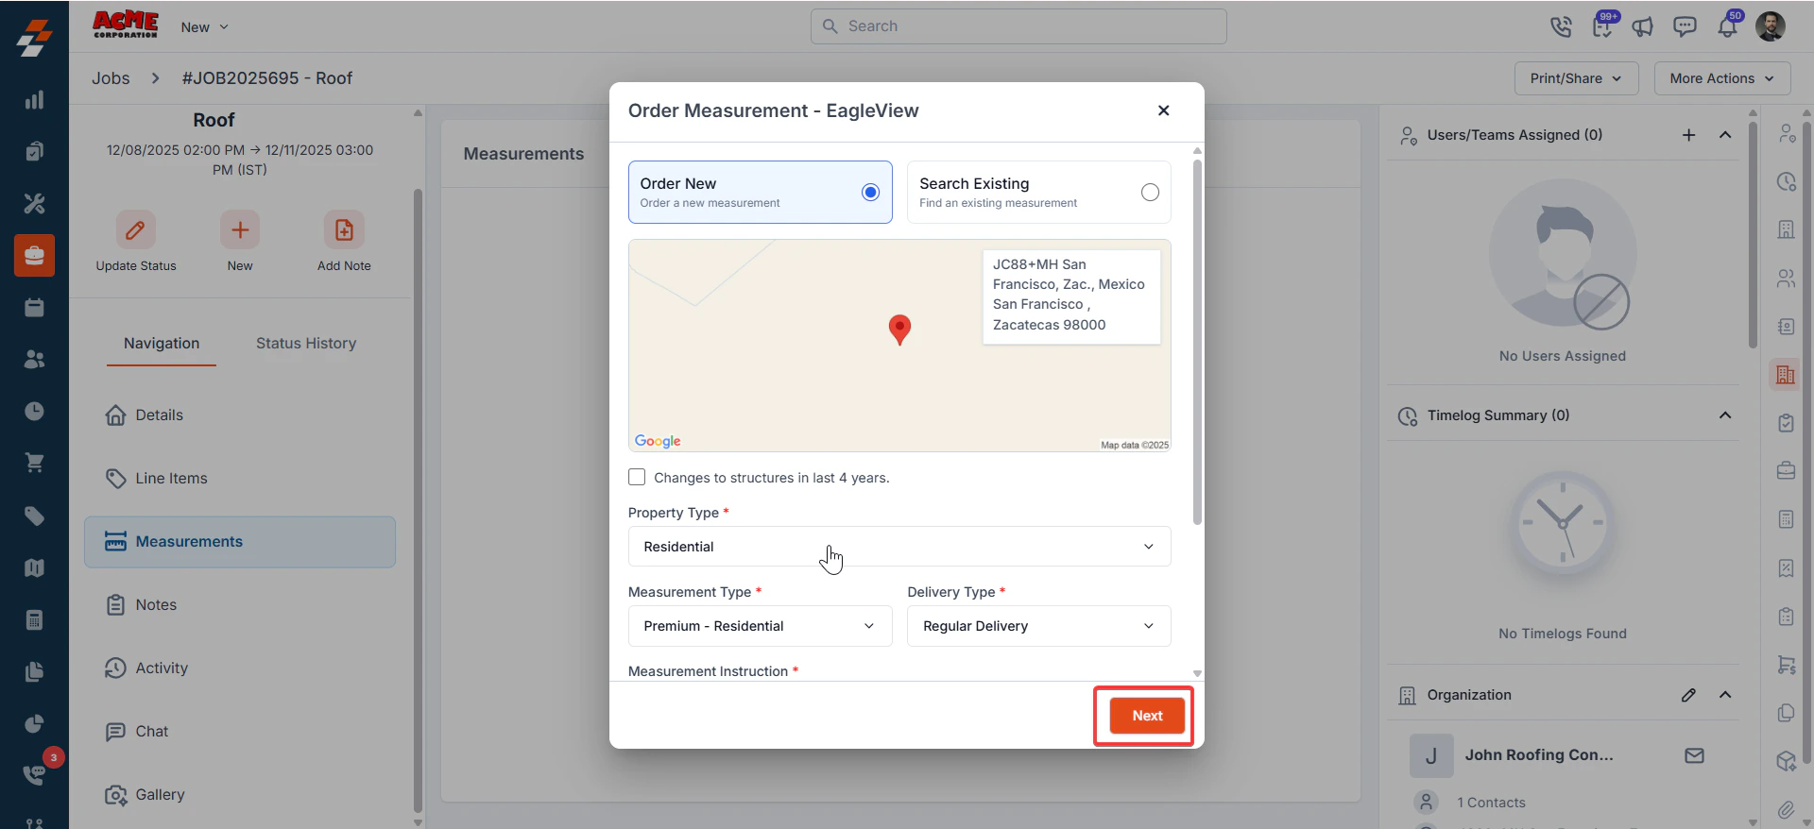Screen dimensions: 1814x829
Task: Open the More Actions dropdown
Action: point(1721,78)
